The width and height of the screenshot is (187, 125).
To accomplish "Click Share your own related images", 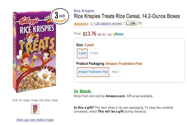I will (35, 120).
